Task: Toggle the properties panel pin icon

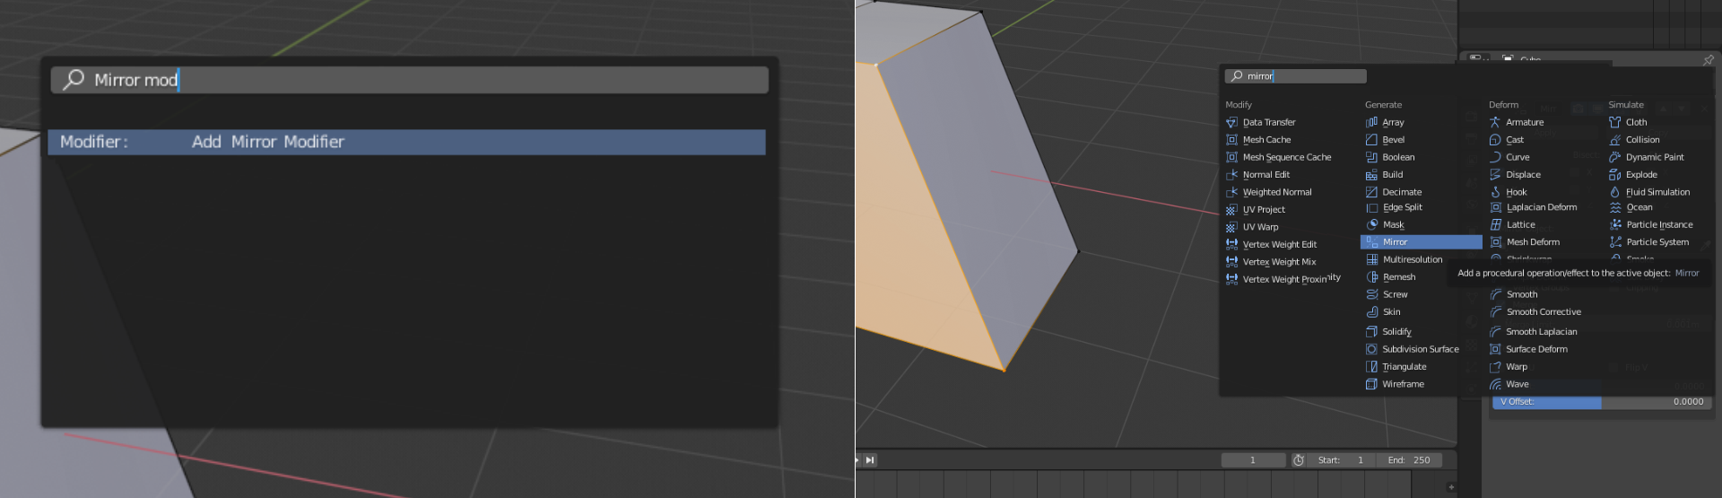Action: coord(1708,60)
